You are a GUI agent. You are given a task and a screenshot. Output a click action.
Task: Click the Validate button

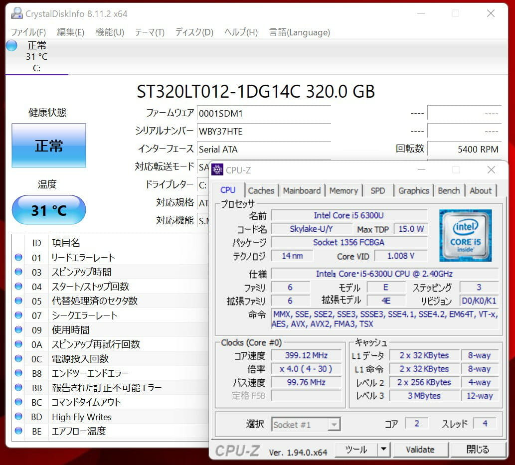tap(420, 450)
